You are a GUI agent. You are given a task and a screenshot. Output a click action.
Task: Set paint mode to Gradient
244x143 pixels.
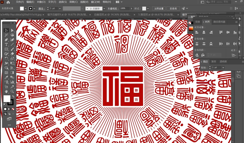pyautogui.click(x=9, y=109)
